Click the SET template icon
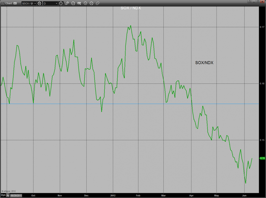The width and height of the screenshot is (266, 198). [79, 3]
